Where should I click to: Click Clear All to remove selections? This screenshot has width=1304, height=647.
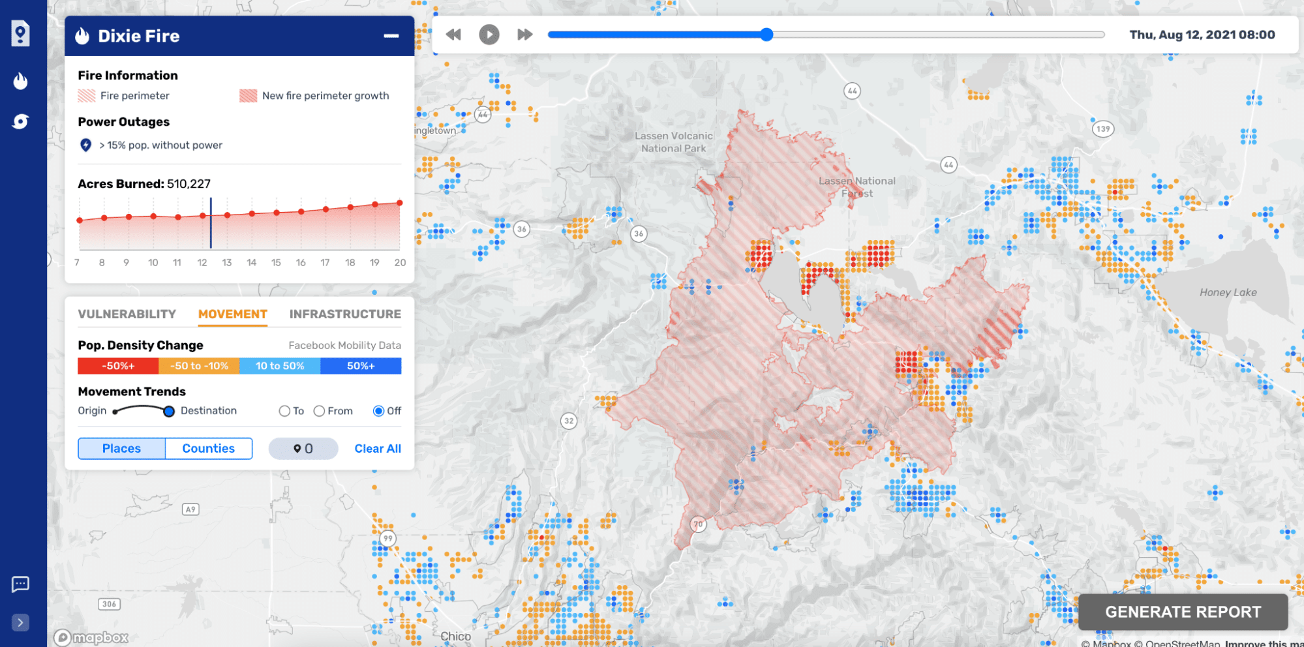(377, 448)
